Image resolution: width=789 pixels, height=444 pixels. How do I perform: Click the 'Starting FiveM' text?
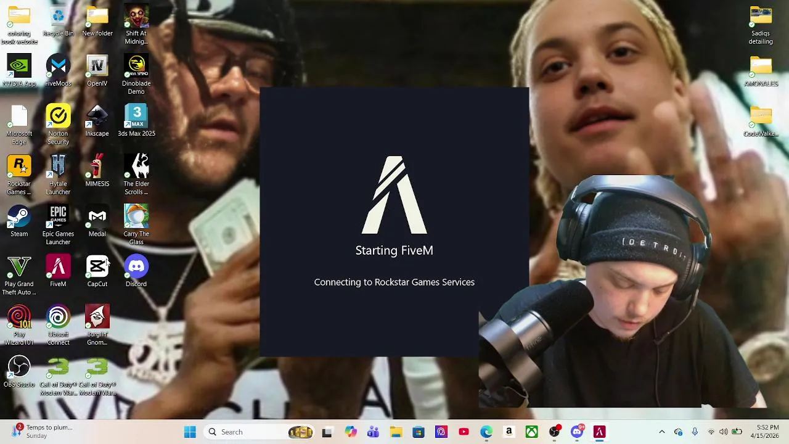(x=394, y=250)
